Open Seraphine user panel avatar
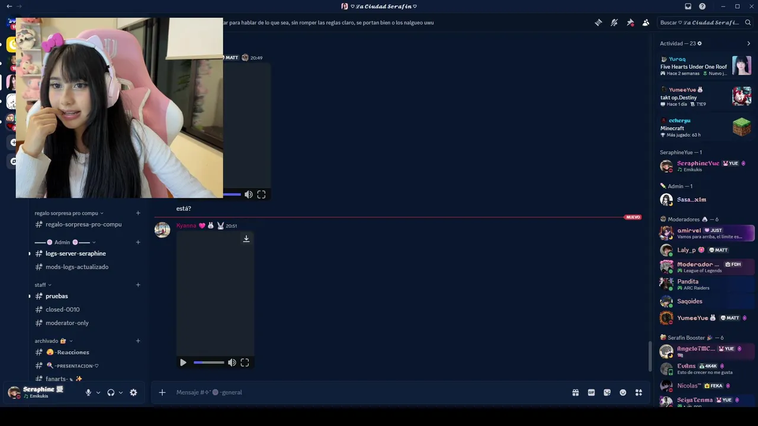The height and width of the screenshot is (426, 758). (x=14, y=392)
